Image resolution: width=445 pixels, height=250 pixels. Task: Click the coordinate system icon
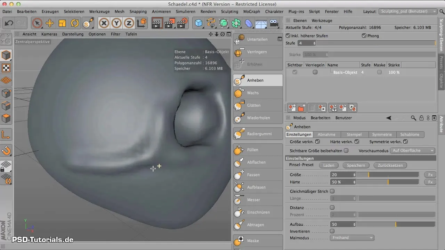pos(141,23)
